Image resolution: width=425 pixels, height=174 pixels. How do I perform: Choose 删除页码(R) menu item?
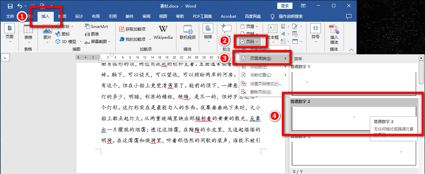[x=264, y=92]
